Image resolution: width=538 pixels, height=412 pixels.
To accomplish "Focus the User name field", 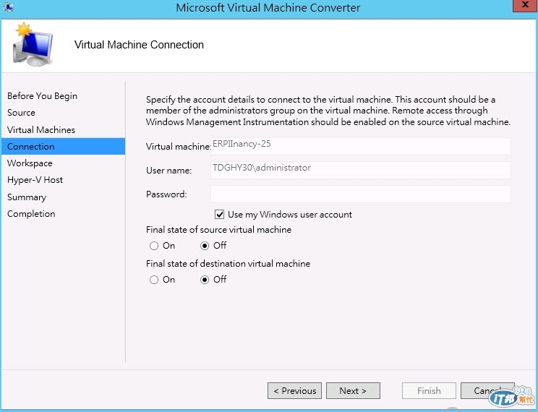I will (x=361, y=170).
